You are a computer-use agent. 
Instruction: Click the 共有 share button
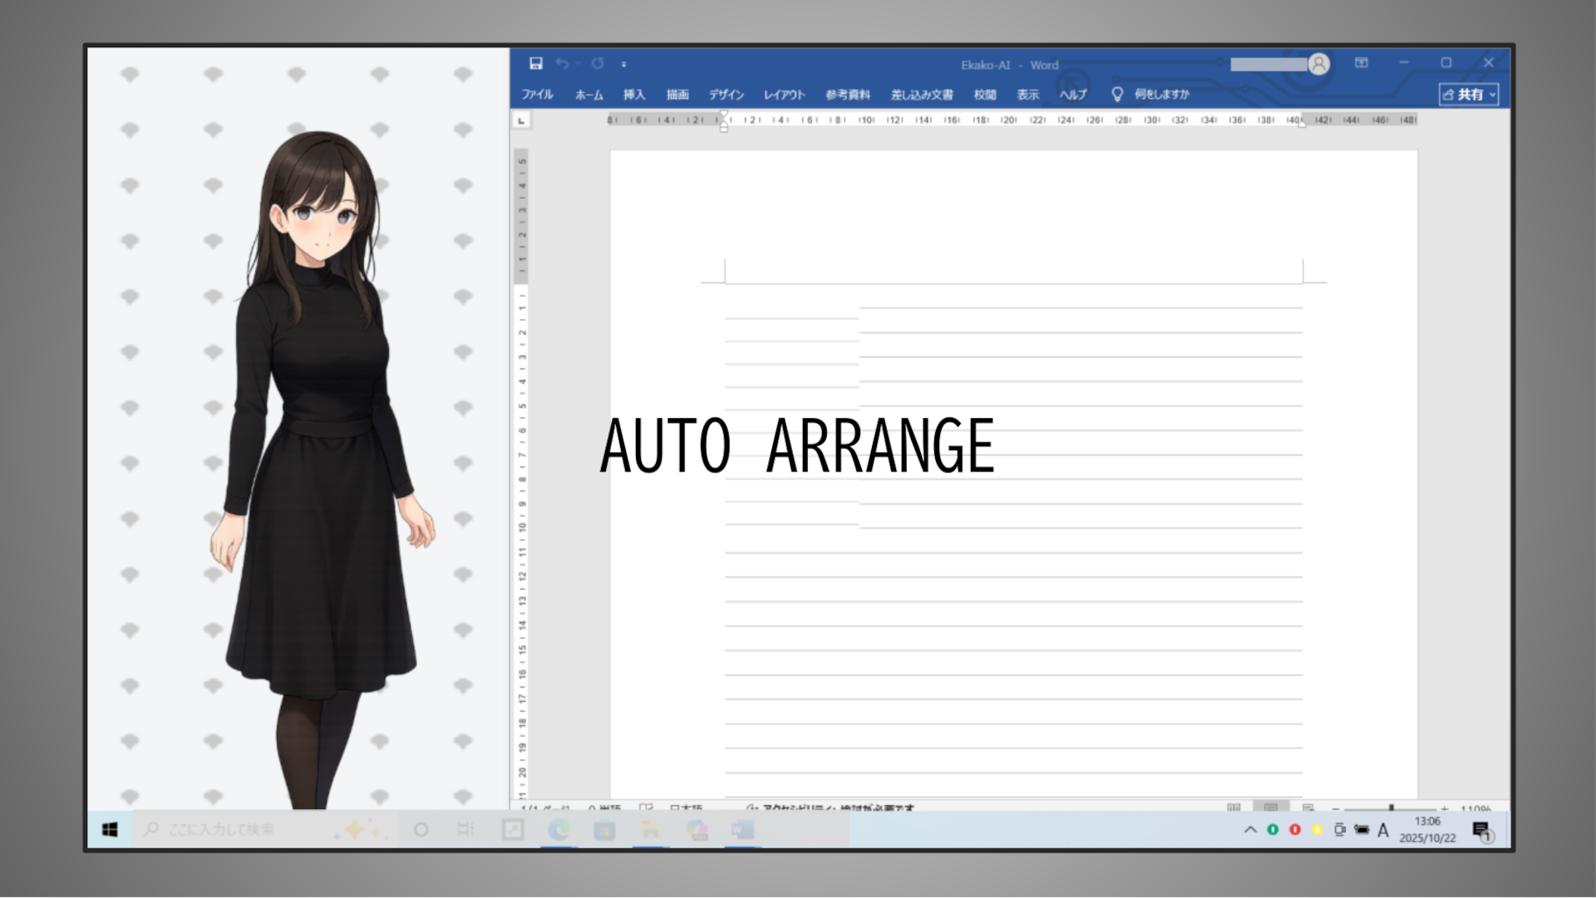(x=1464, y=95)
